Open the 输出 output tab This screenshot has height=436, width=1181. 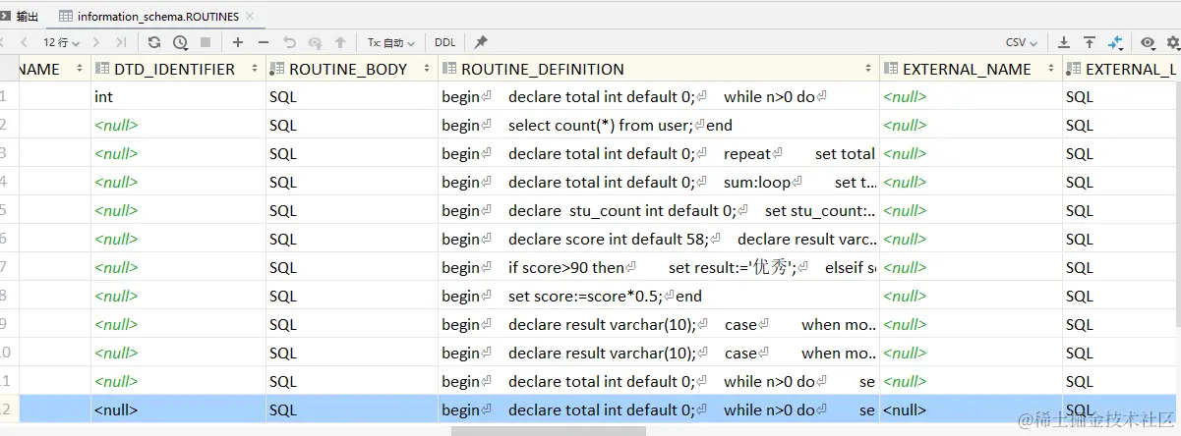tap(20, 16)
